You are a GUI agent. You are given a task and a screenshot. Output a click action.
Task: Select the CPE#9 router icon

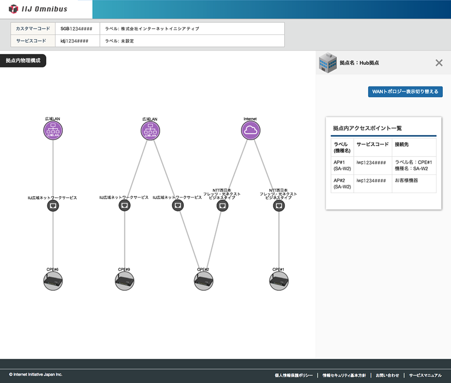124,281
